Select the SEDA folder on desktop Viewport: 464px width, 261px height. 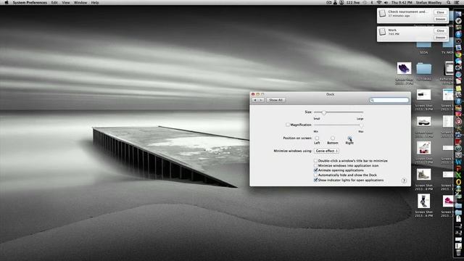423,44
